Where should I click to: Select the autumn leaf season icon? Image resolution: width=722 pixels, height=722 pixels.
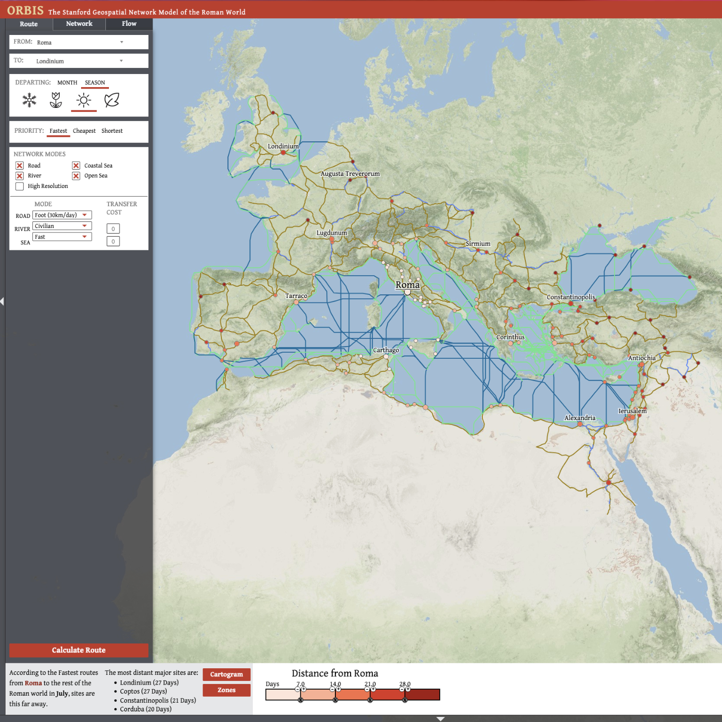tap(111, 100)
